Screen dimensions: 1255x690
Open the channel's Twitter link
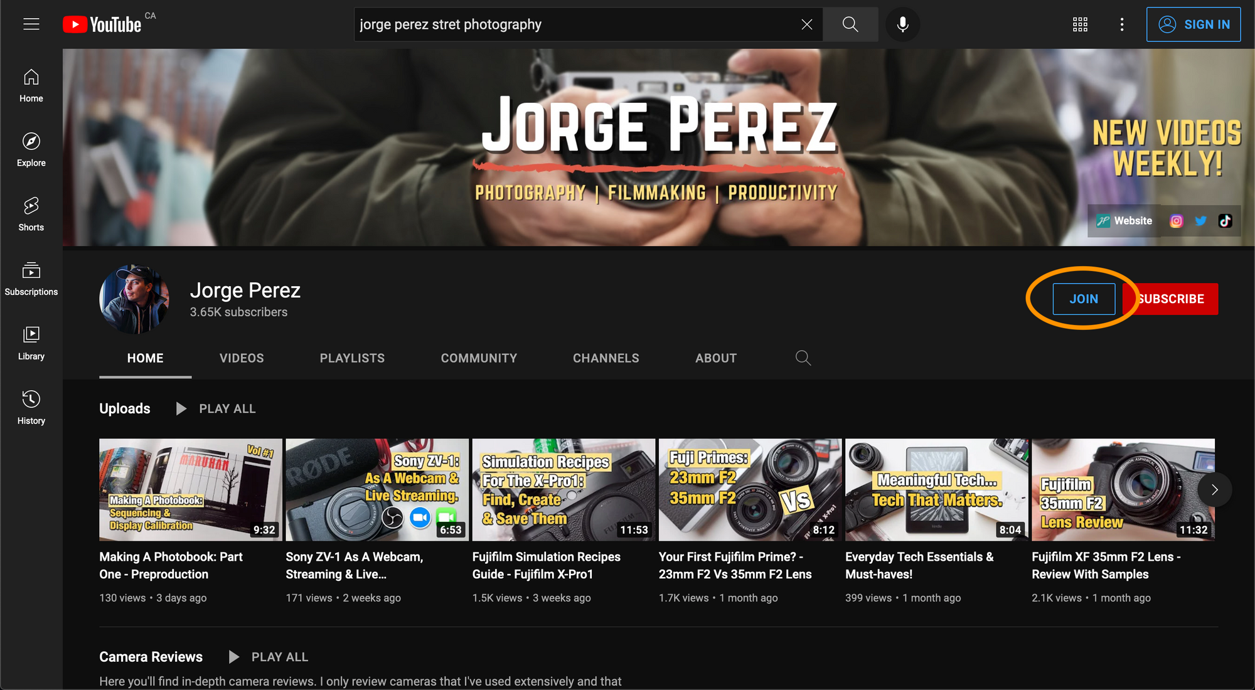pos(1200,221)
